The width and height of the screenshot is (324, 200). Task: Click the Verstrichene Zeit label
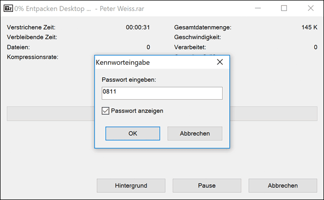pyautogui.click(x=31, y=27)
